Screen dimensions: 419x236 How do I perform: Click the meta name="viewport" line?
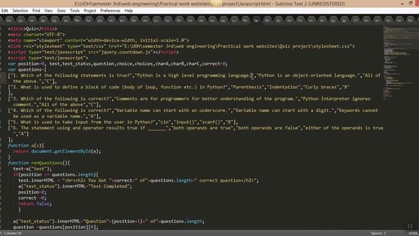[98, 41]
